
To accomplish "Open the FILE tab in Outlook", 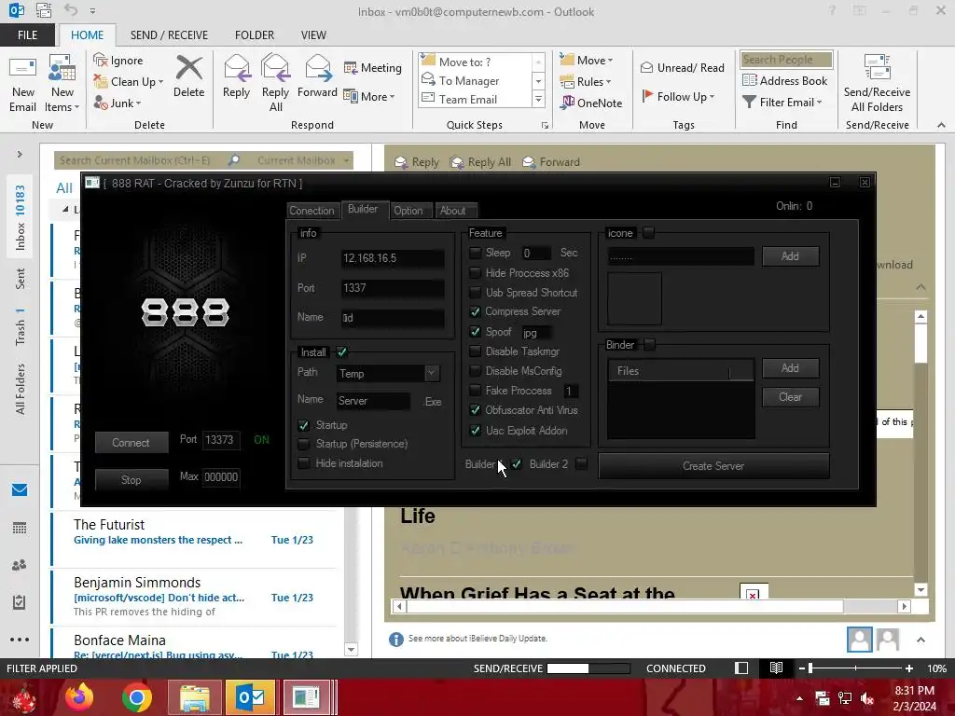I will pos(27,34).
